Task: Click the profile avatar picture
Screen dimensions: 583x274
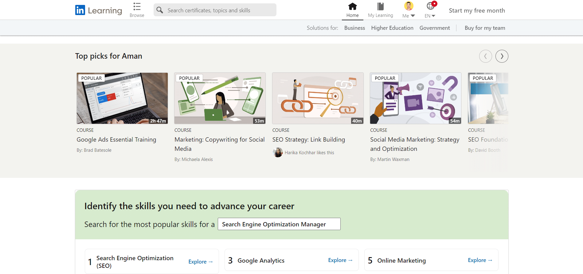Action: (409, 6)
